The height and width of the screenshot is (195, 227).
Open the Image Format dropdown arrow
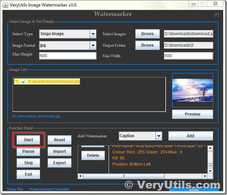tap(93, 45)
